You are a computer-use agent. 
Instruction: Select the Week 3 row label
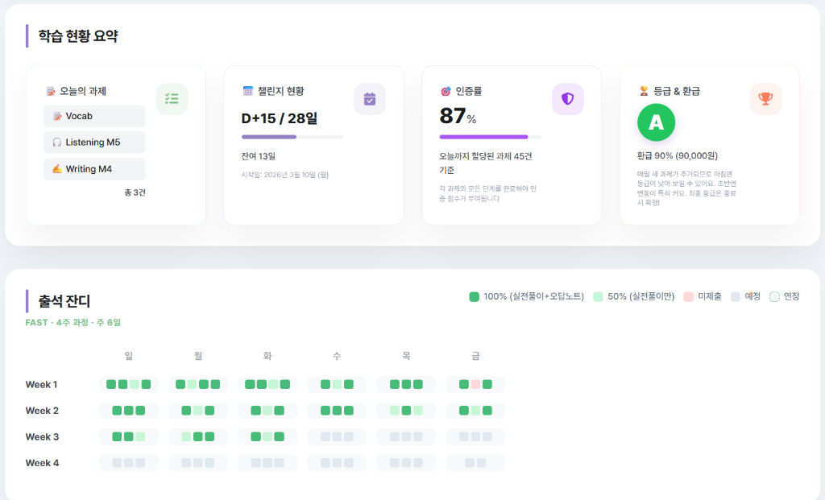(x=42, y=436)
